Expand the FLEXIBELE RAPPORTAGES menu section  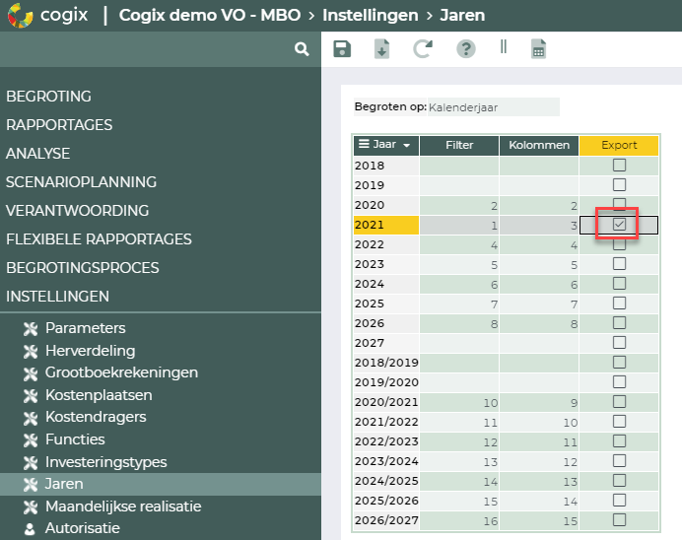pos(99,239)
